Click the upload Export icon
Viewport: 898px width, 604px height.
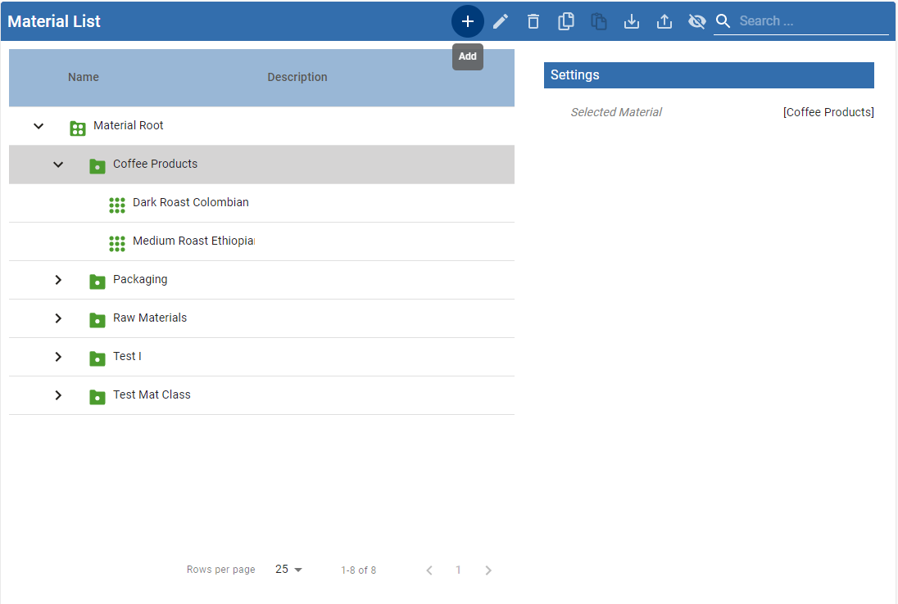pos(664,21)
